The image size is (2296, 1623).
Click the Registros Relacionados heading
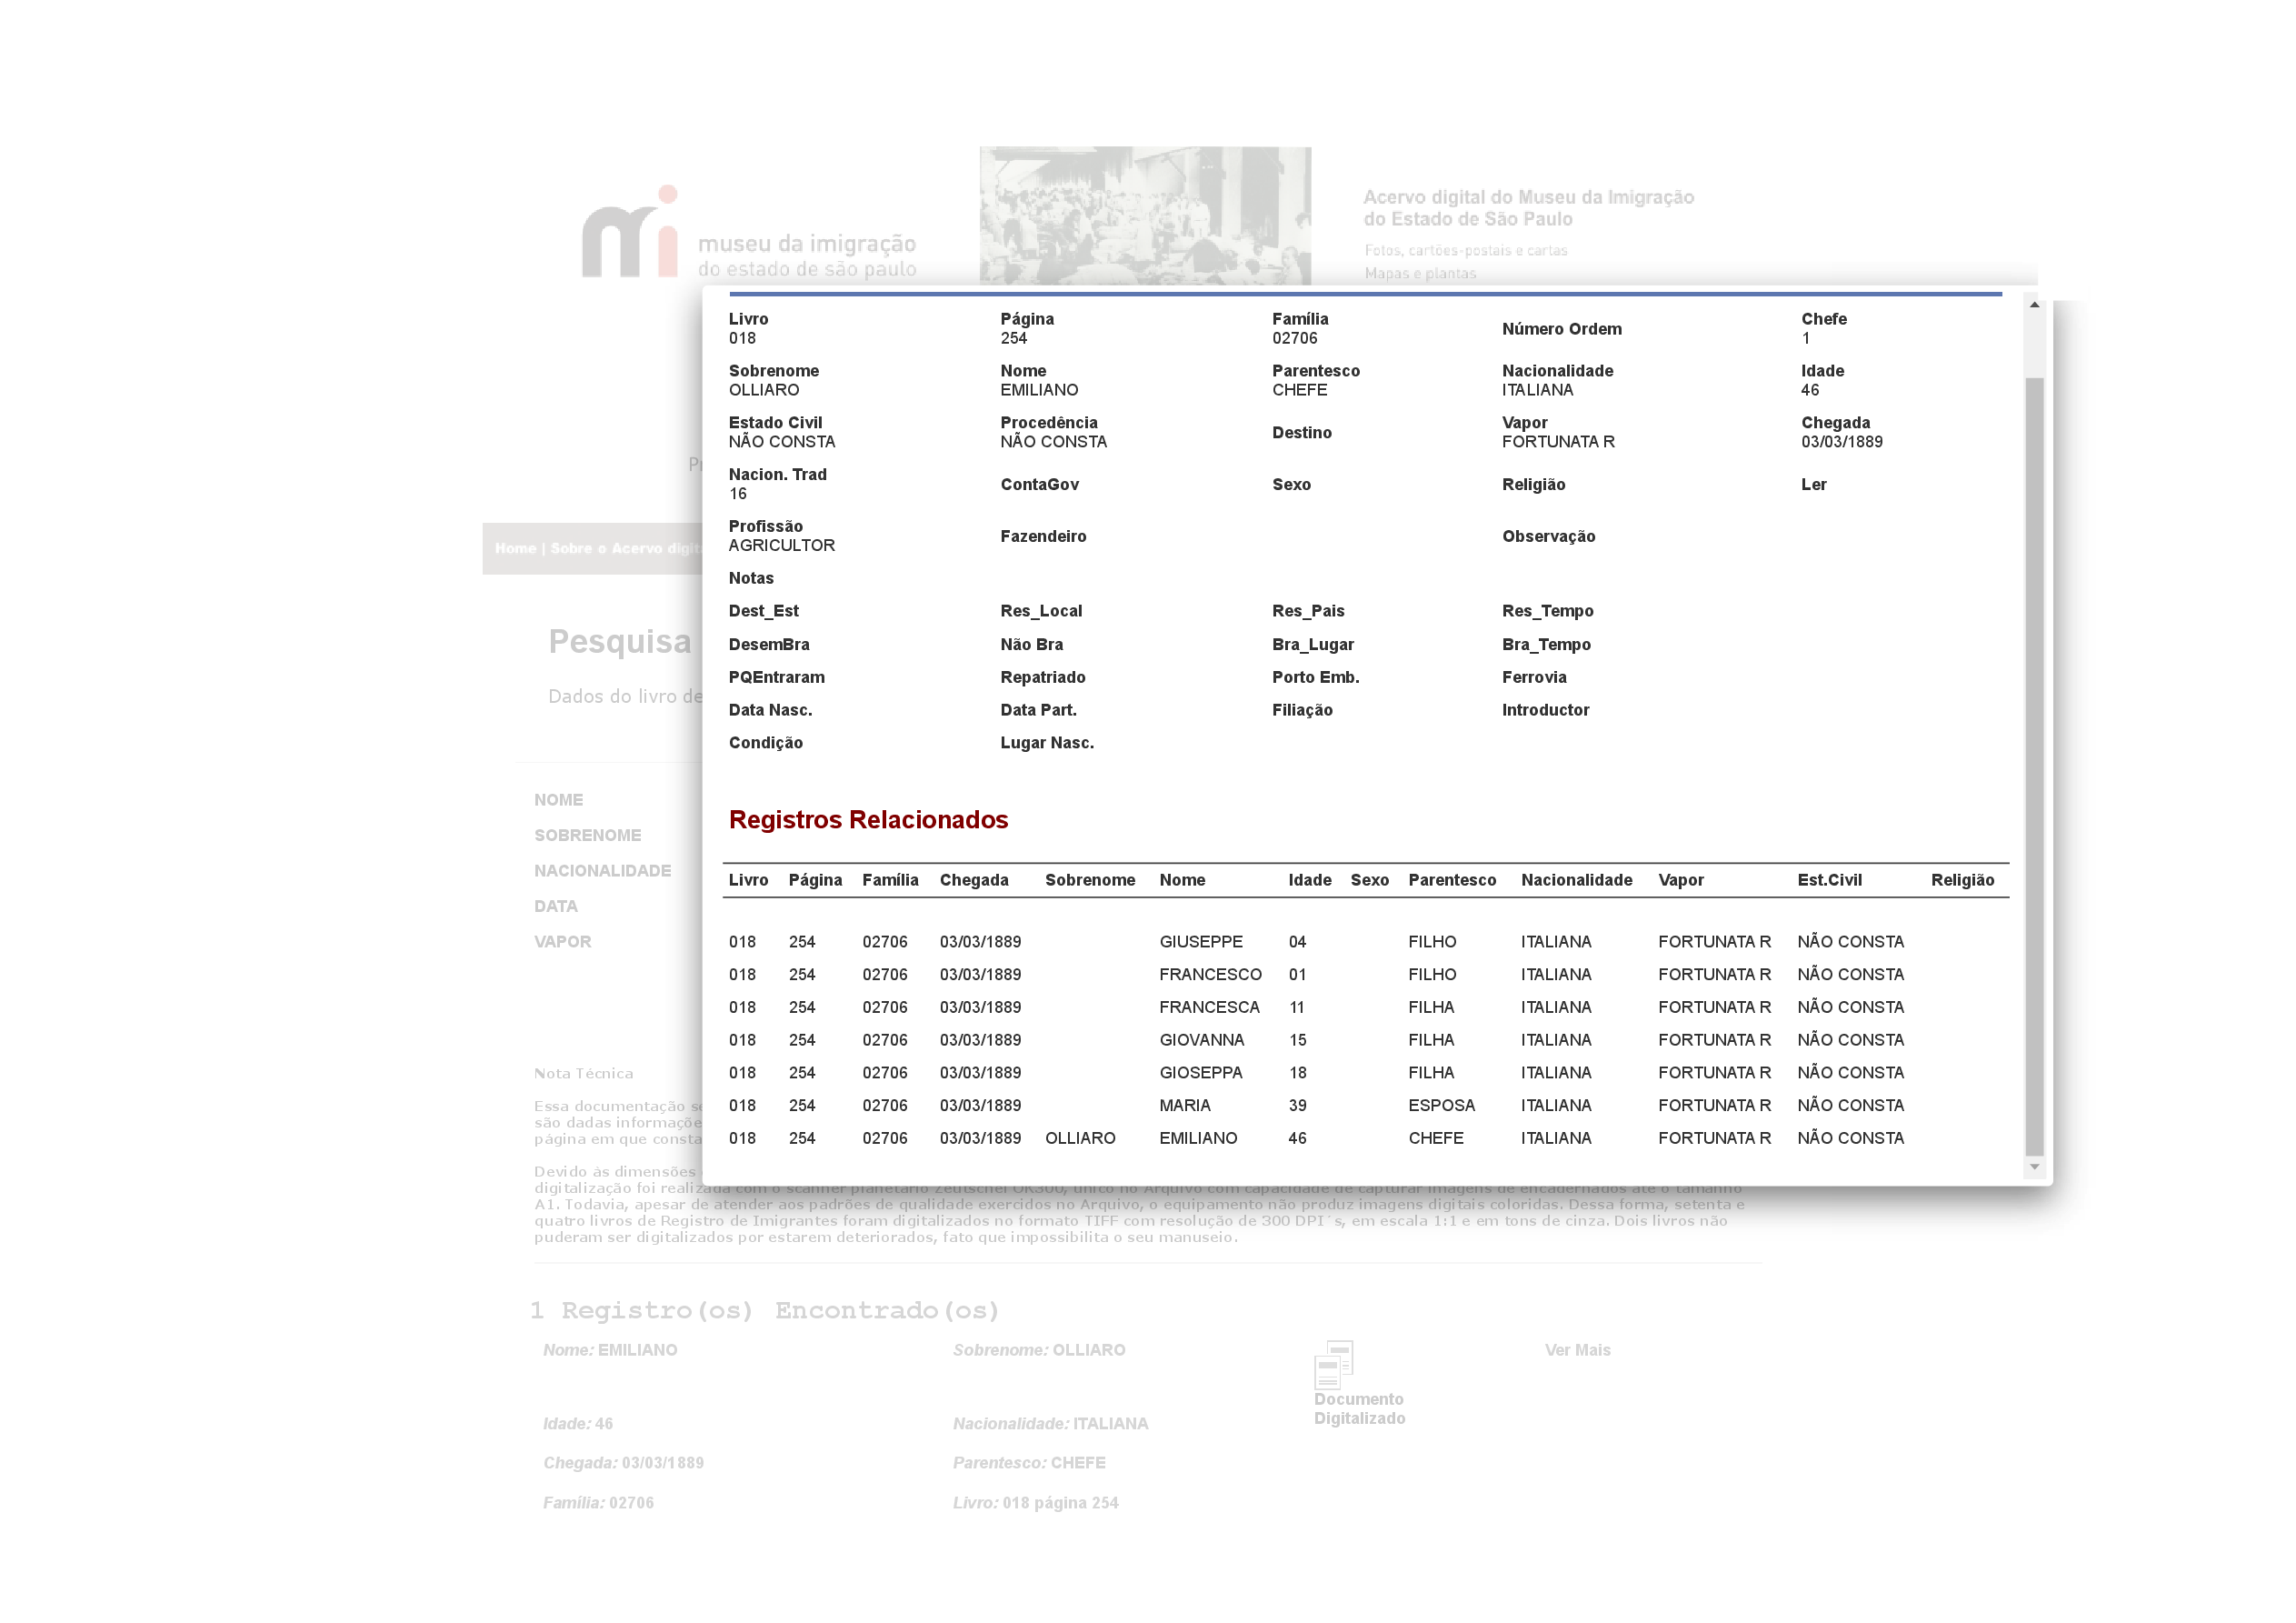tap(868, 819)
